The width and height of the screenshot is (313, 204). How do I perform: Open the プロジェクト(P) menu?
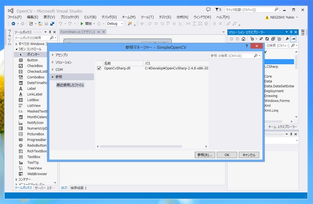click(x=70, y=17)
